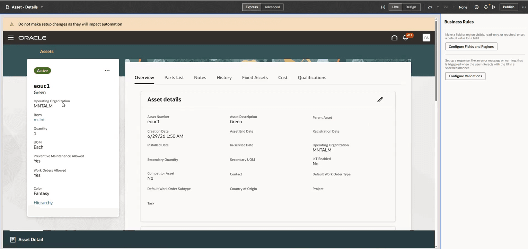Screen dimensions: 528x249
Task: Select the Cost tab
Action: coord(283,78)
